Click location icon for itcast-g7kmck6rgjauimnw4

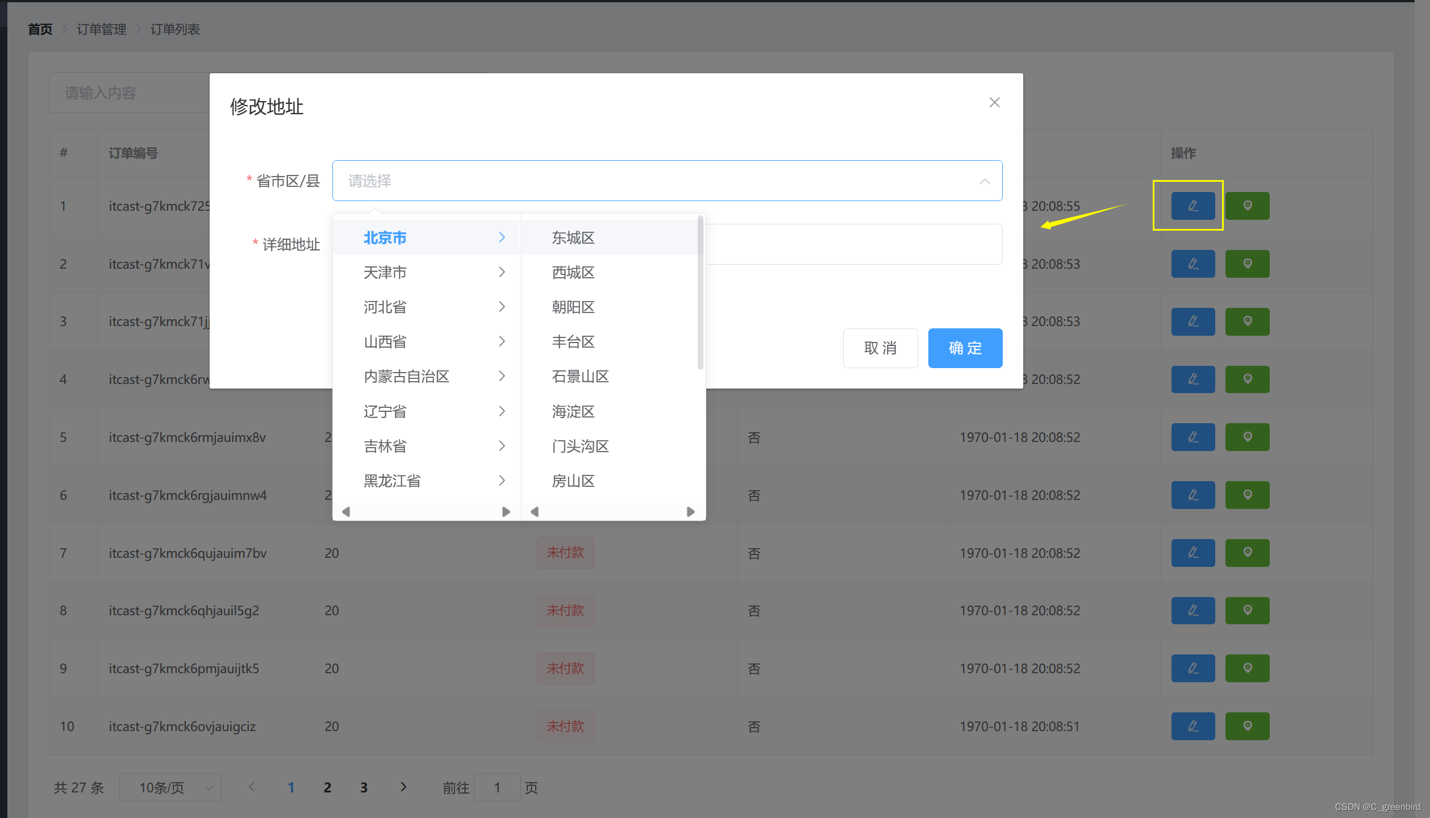[1247, 495]
